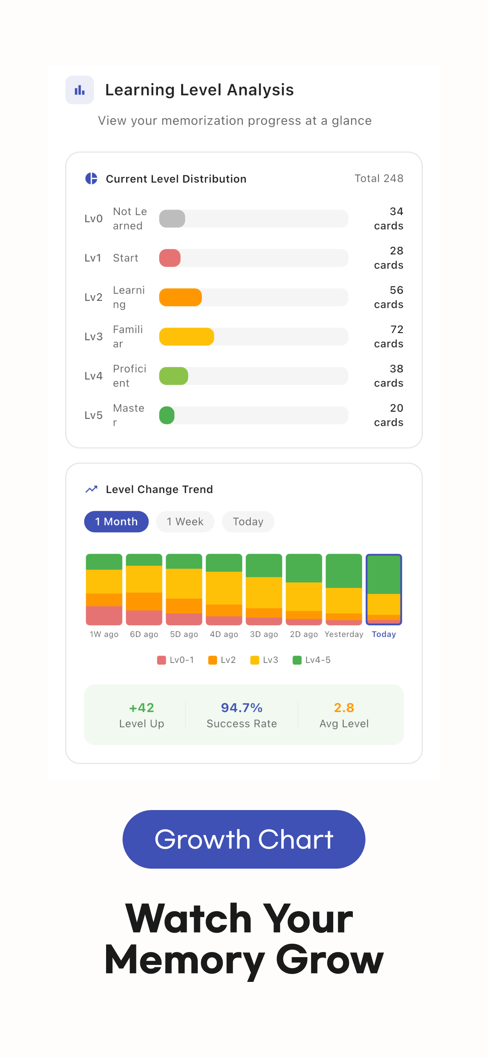This screenshot has width=488, height=1057.
Task: Click the Today label under the chart
Action: pos(384,634)
